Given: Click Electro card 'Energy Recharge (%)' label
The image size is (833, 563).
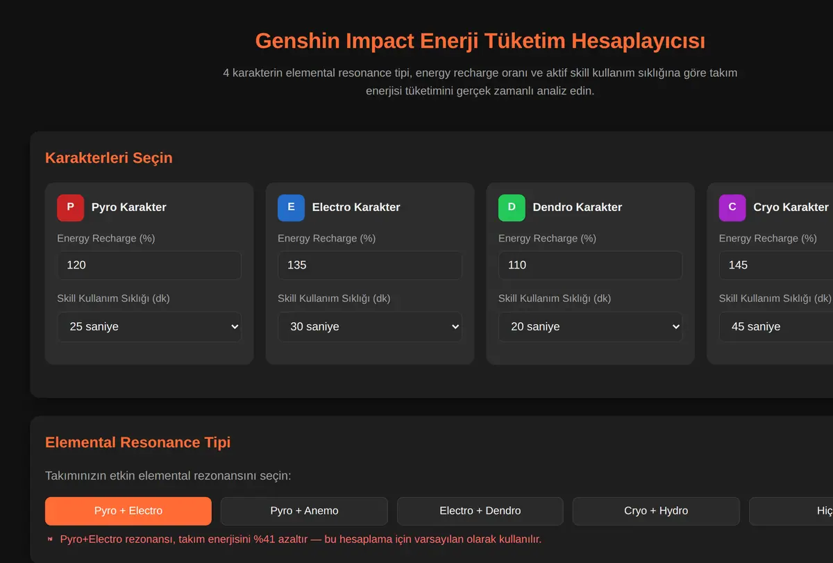Looking at the screenshot, I should pyautogui.click(x=327, y=239).
